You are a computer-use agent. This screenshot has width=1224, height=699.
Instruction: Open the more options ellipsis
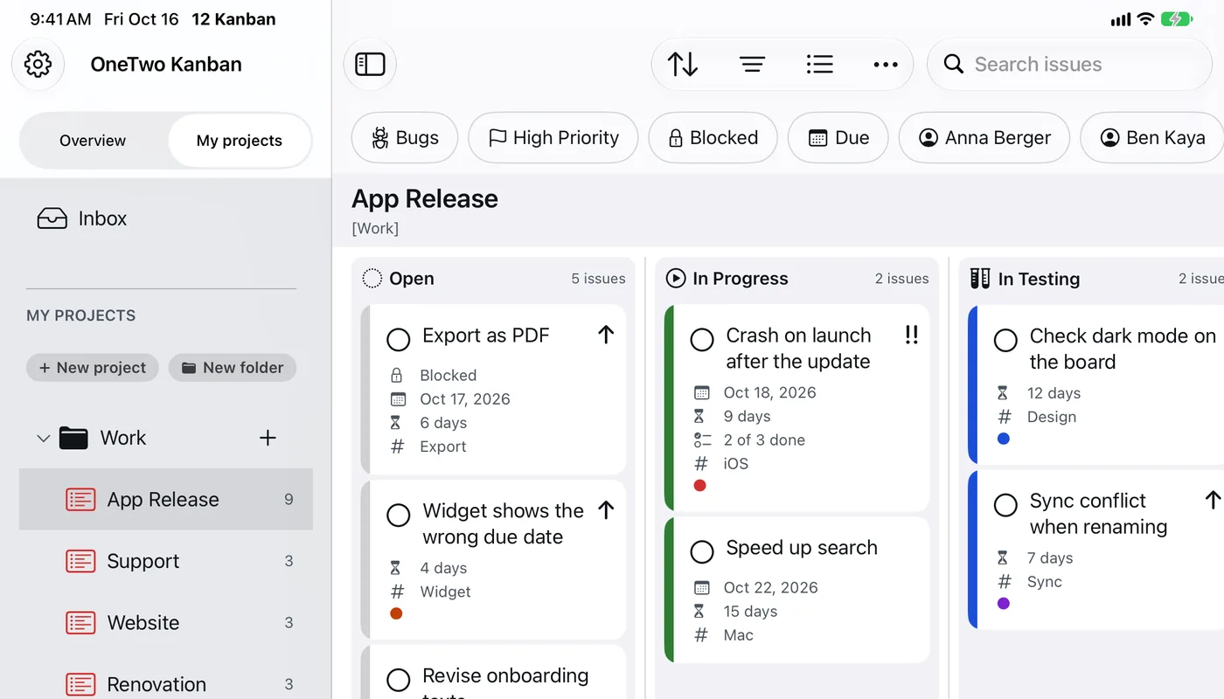coord(886,64)
